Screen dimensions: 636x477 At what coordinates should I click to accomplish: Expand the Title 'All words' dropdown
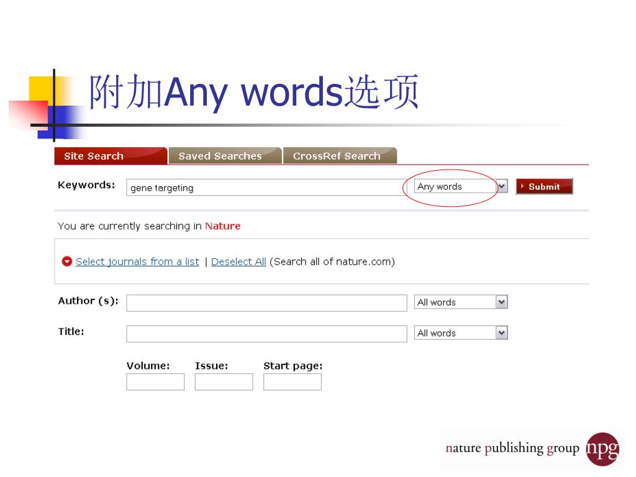coord(461,333)
